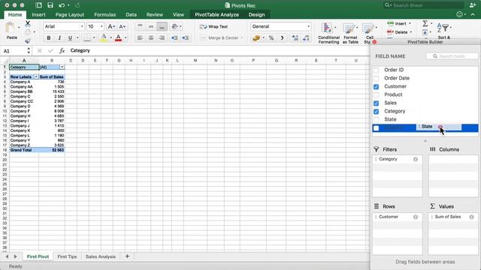Uncheck the Category field checkbox
Viewport: 481px width, 270px height.
376,112
